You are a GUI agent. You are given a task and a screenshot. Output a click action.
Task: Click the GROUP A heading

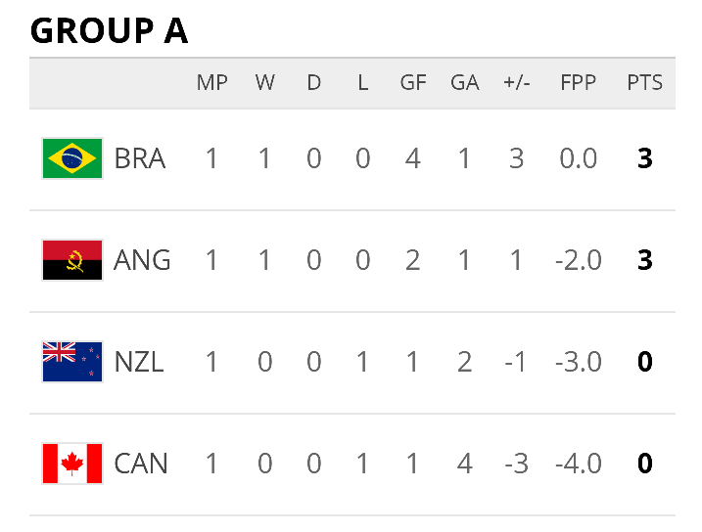coord(109,31)
